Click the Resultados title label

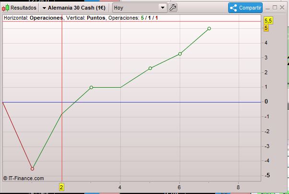pos(23,8)
